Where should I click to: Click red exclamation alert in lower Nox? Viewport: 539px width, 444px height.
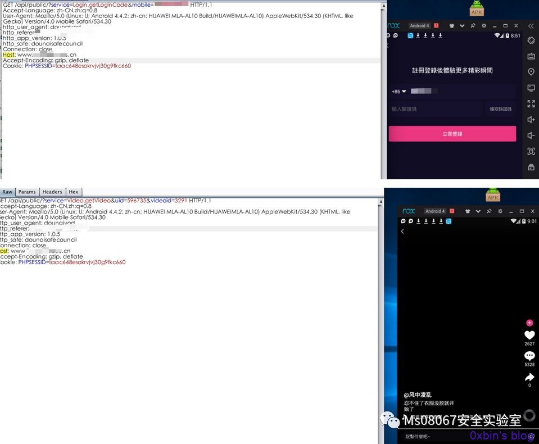coord(452,211)
